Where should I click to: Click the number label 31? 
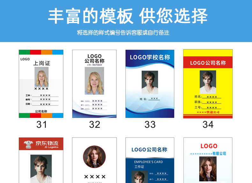click(41, 125)
